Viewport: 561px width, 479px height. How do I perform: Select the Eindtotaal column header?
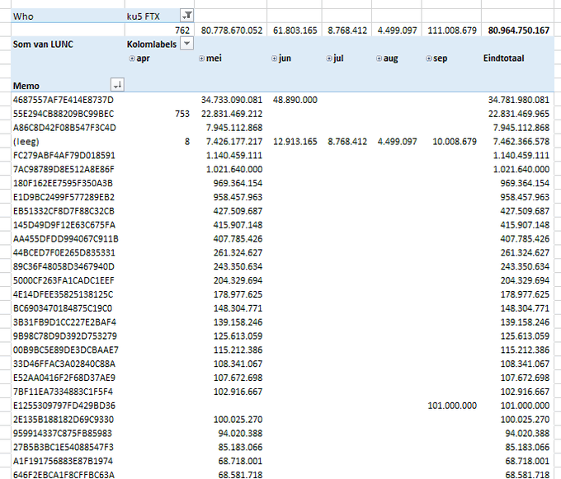pos(503,59)
